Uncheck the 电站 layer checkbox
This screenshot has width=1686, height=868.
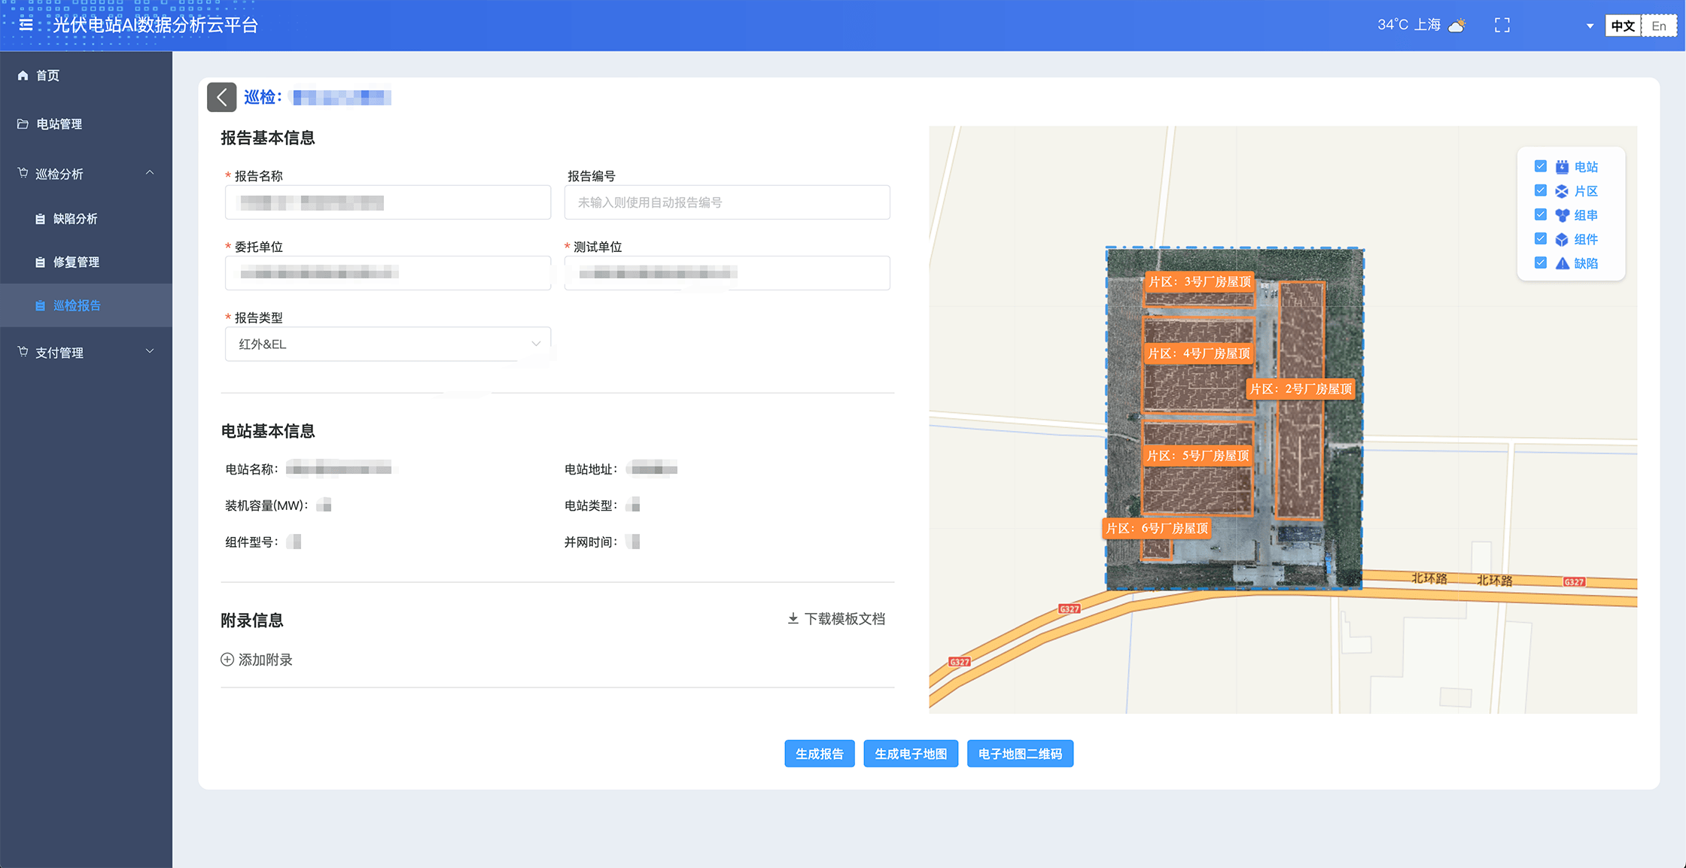coord(1541,166)
